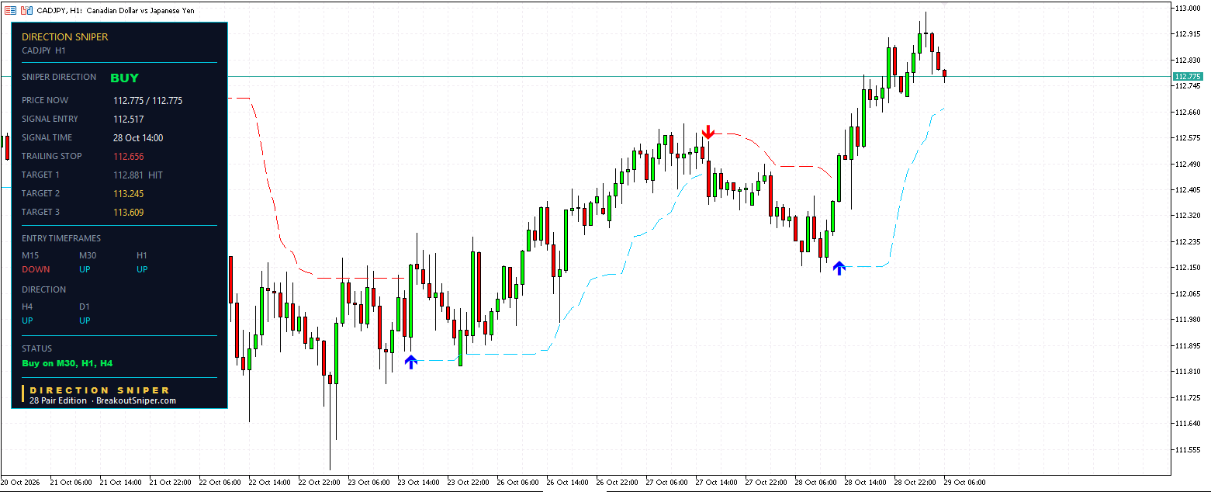Click the 111.810 price axis label
Viewport: 1211px width, 492px height.
[1189, 372]
